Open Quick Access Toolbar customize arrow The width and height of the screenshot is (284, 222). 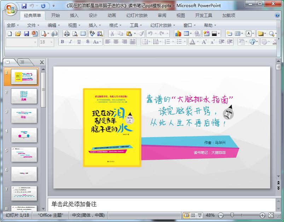click(x=53, y=6)
